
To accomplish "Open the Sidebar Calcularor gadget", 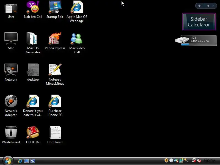I will [x=199, y=22].
